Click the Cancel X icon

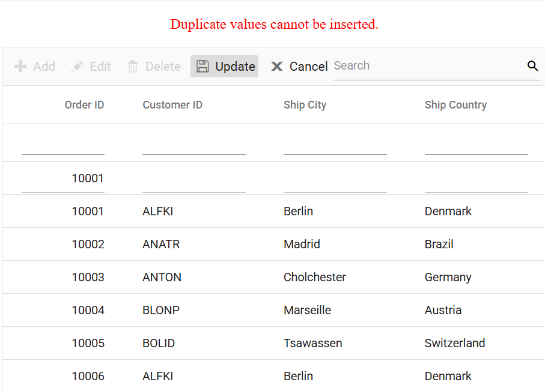(276, 66)
